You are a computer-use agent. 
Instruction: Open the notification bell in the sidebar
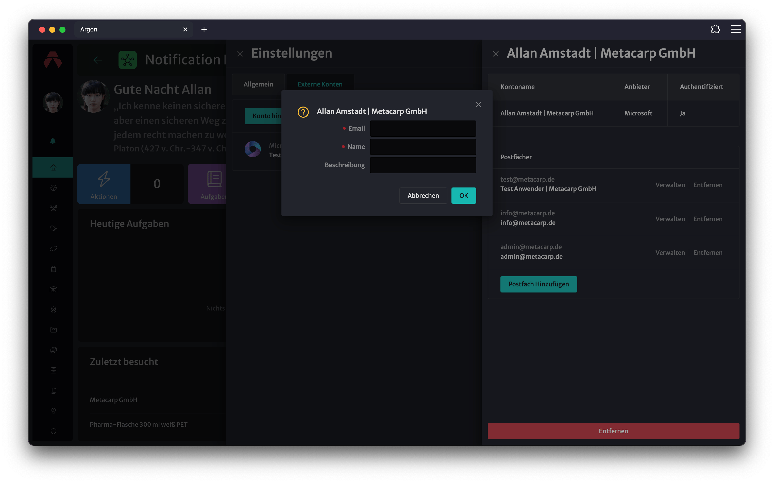[53, 141]
